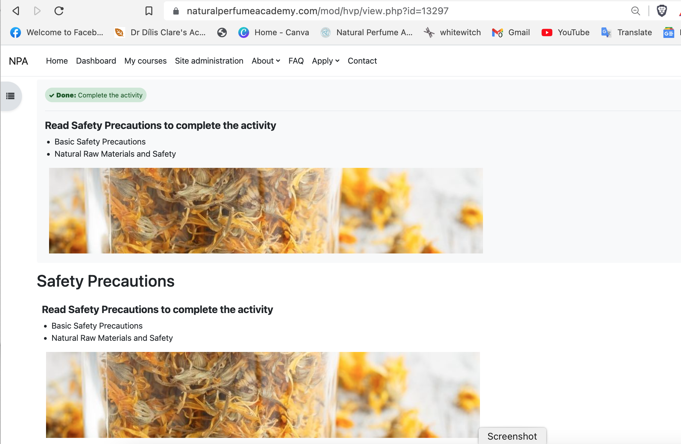Open the Dr Dílis Clare's Ac... bookmark
This screenshot has height=444, width=681.
tap(160, 32)
